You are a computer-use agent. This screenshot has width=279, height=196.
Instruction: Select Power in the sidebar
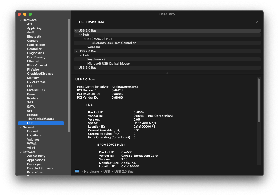32,94
